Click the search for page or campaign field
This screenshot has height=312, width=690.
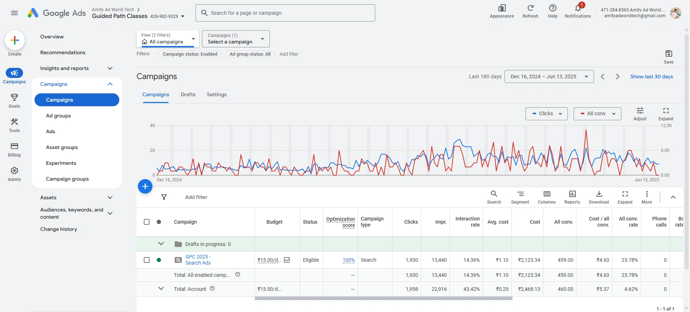tap(285, 13)
